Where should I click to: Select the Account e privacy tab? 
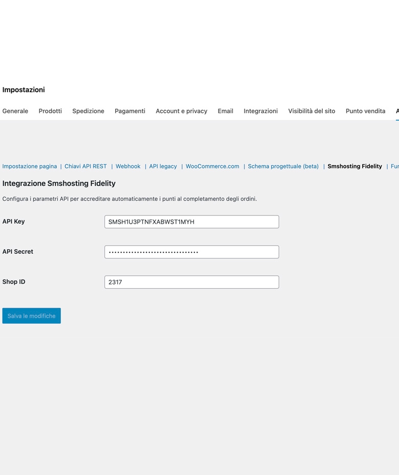click(181, 111)
